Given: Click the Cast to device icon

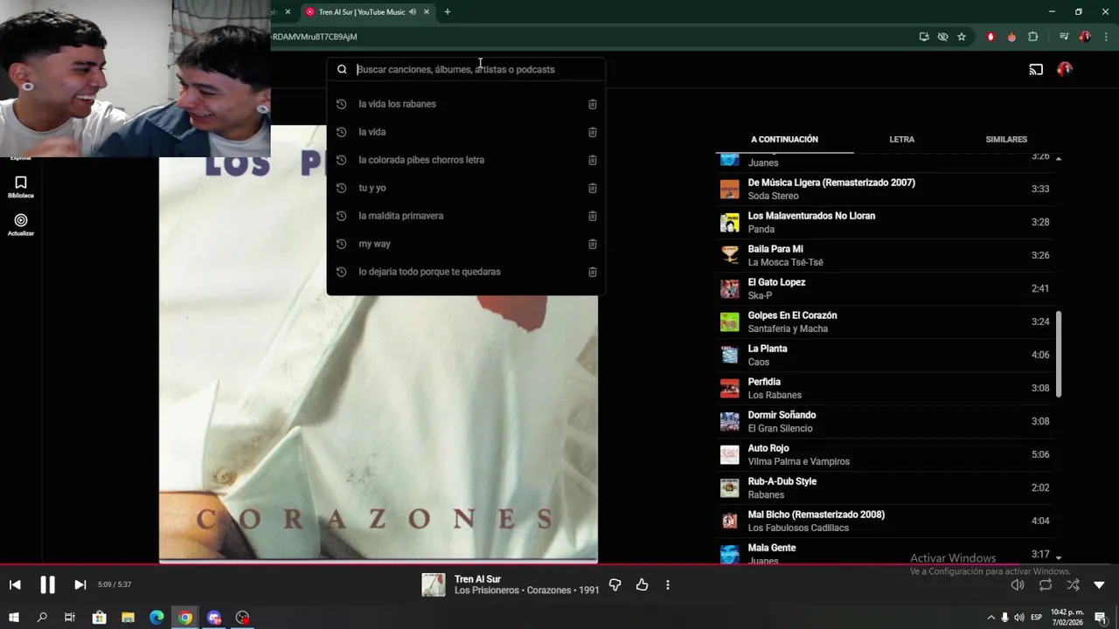Looking at the screenshot, I should coord(1036,69).
